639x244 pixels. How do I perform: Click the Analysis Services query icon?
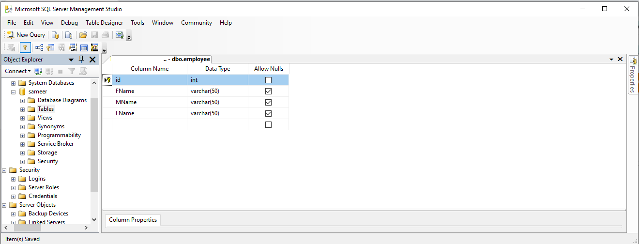coord(69,35)
